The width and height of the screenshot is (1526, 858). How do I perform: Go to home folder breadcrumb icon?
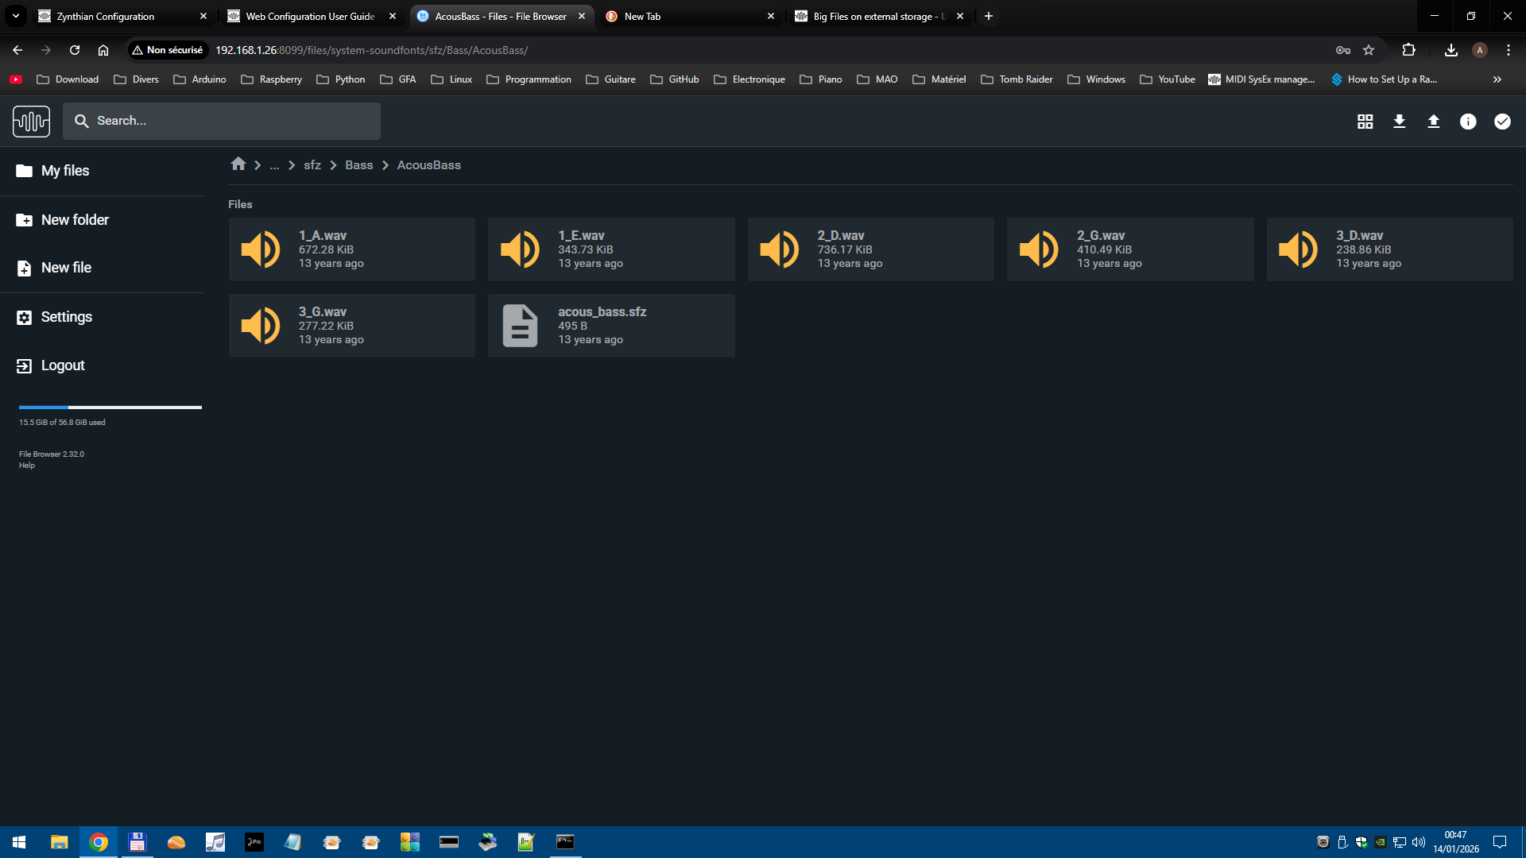[x=238, y=164]
